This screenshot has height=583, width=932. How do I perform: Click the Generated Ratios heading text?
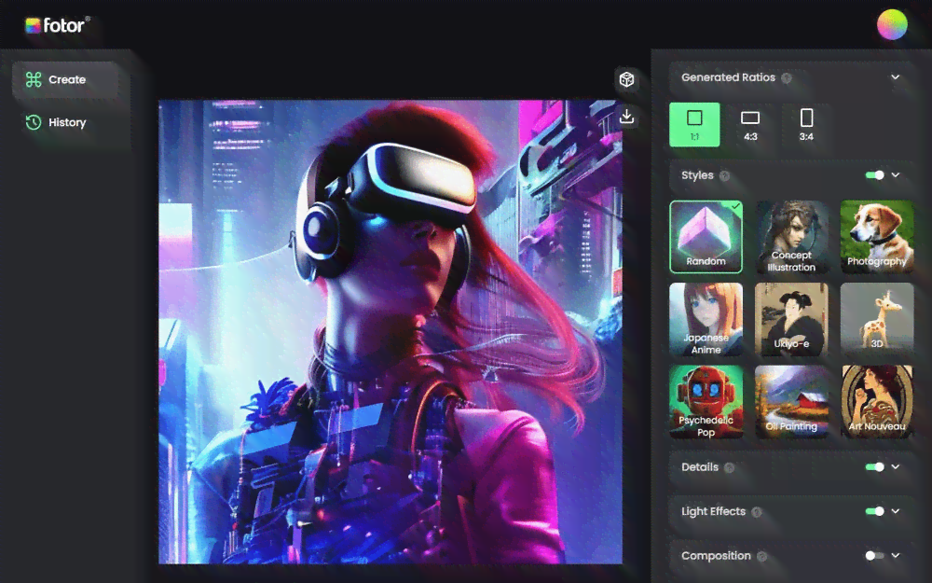(x=728, y=77)
